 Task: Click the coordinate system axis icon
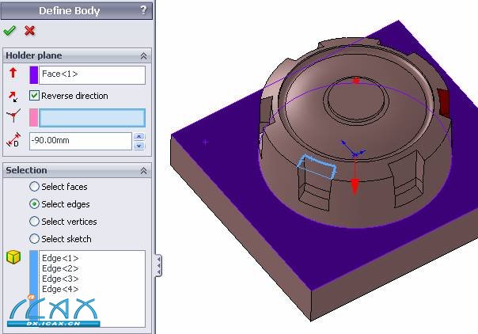pos(13,116)
